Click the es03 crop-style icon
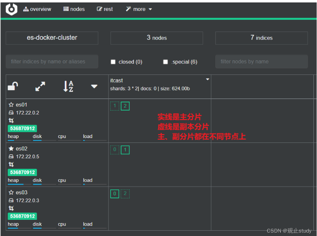Screen dimensions: 317x236 click(11, 208)
